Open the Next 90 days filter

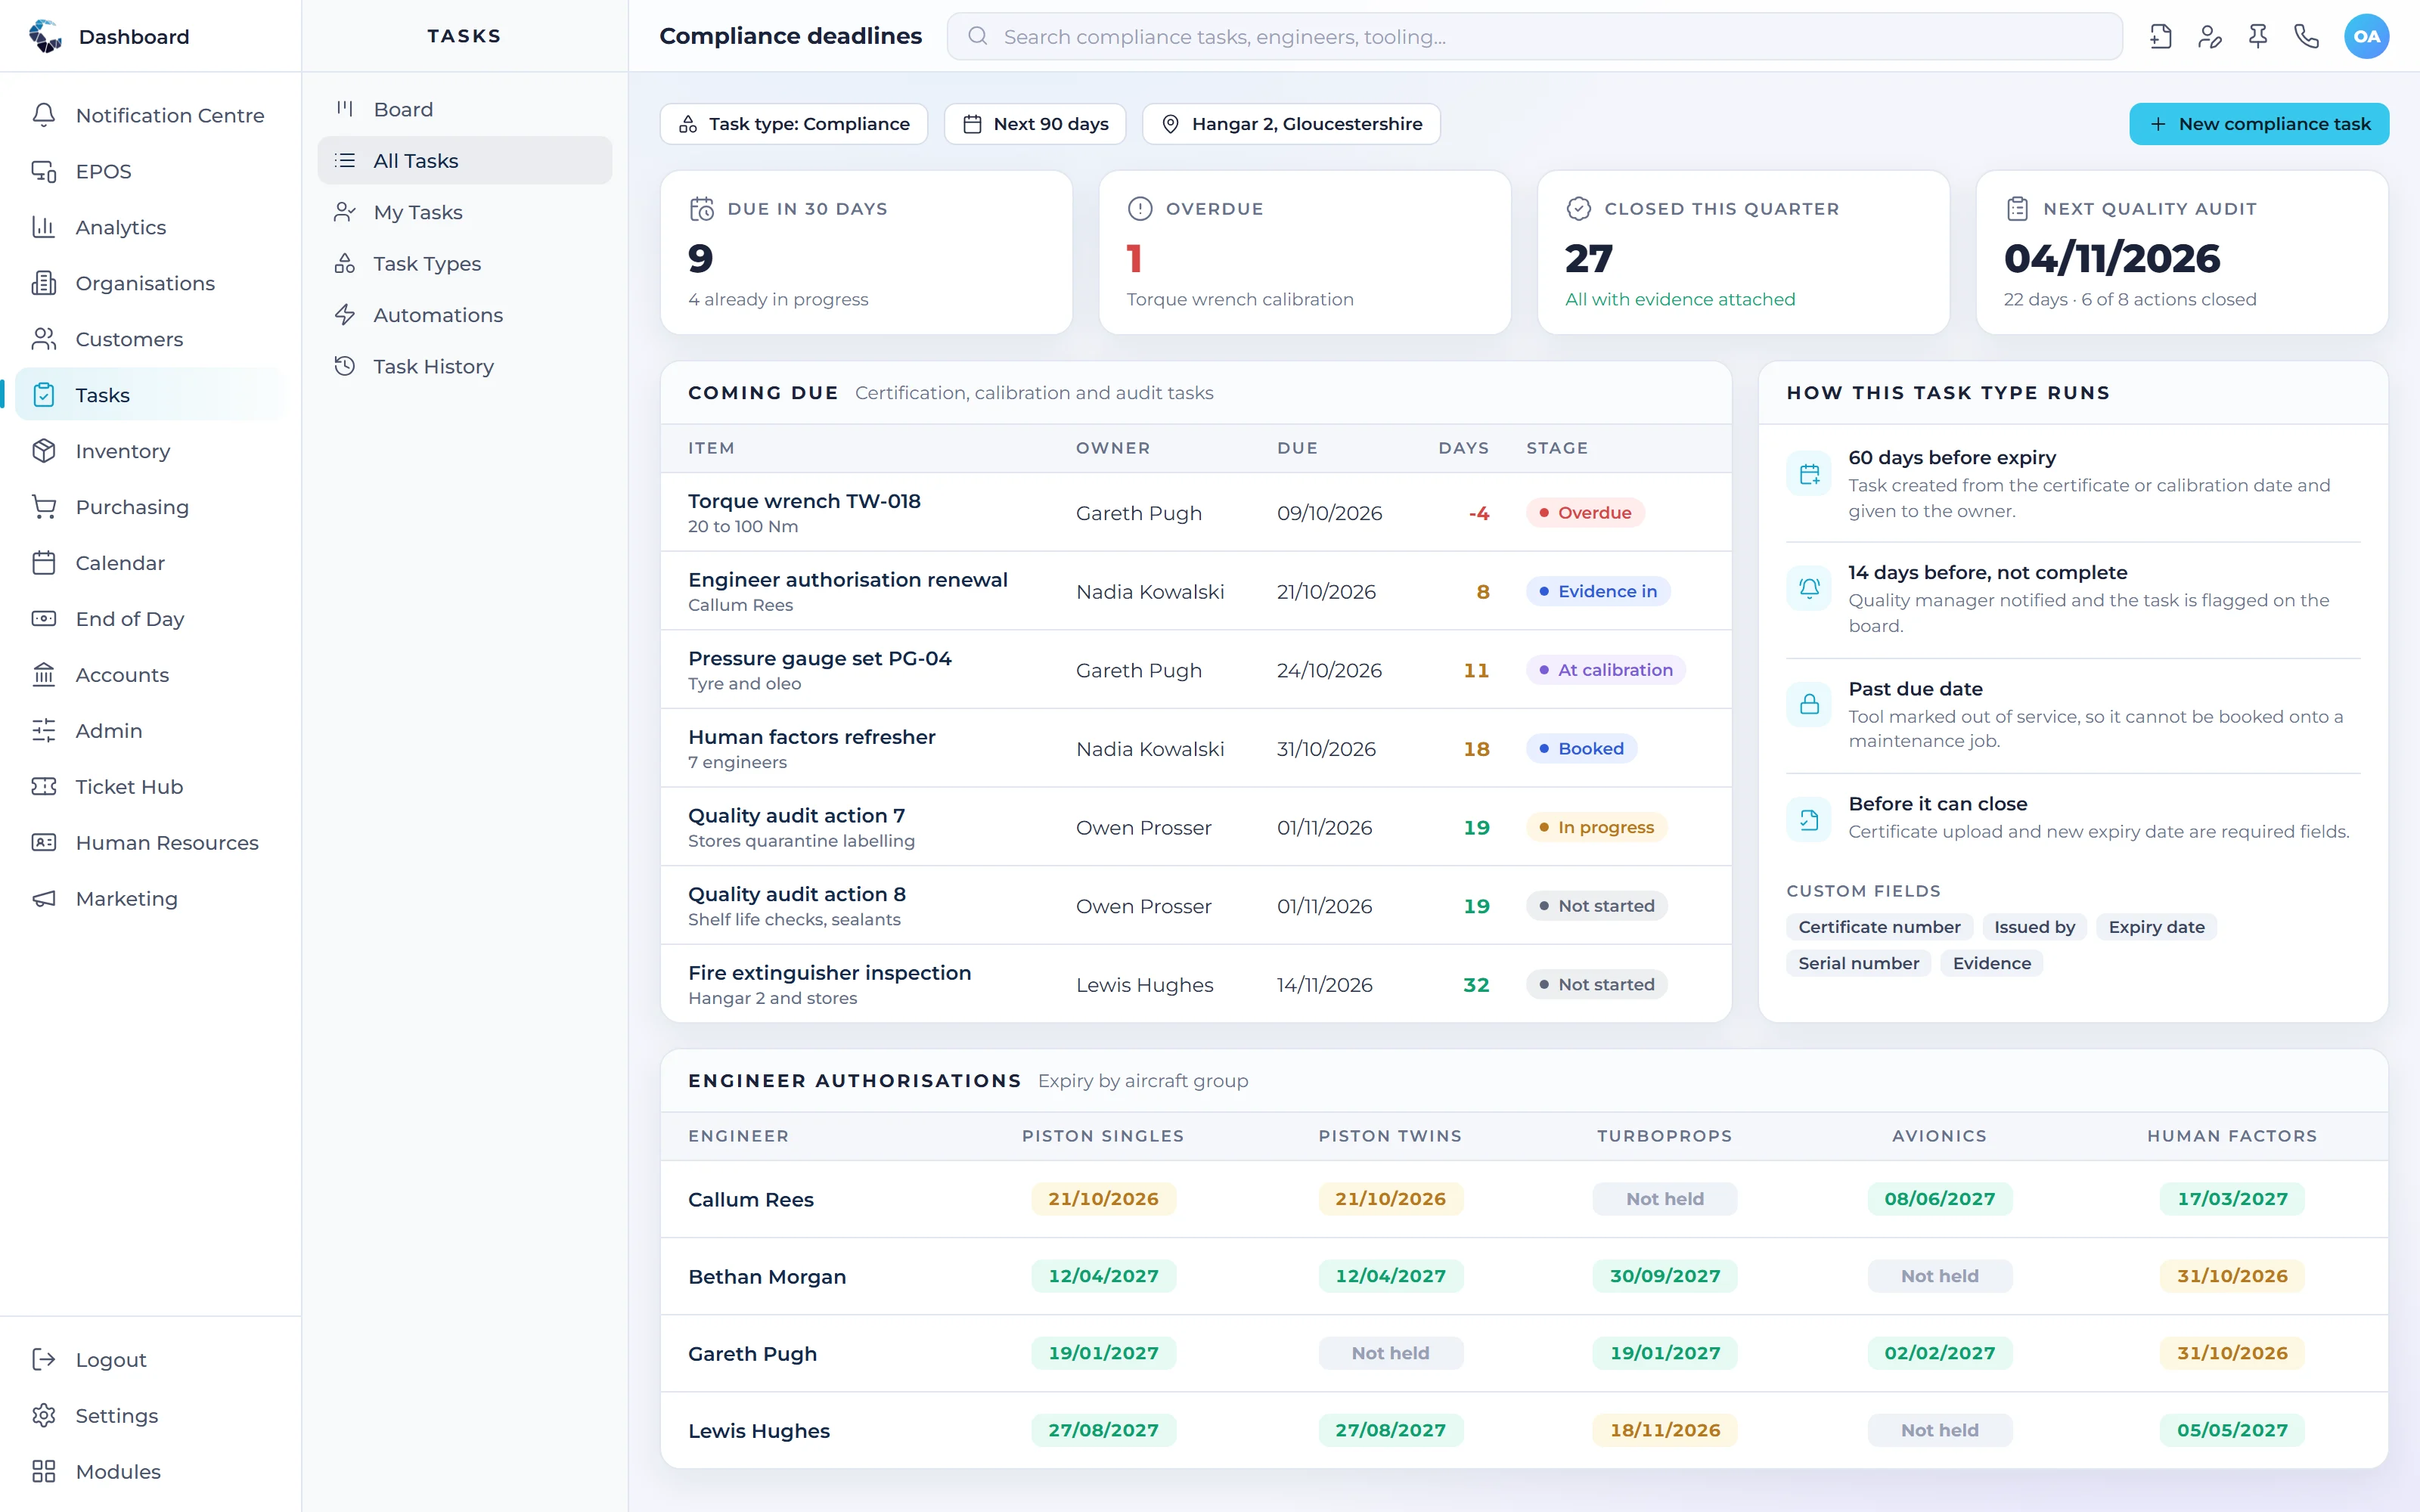(1035, 124)
